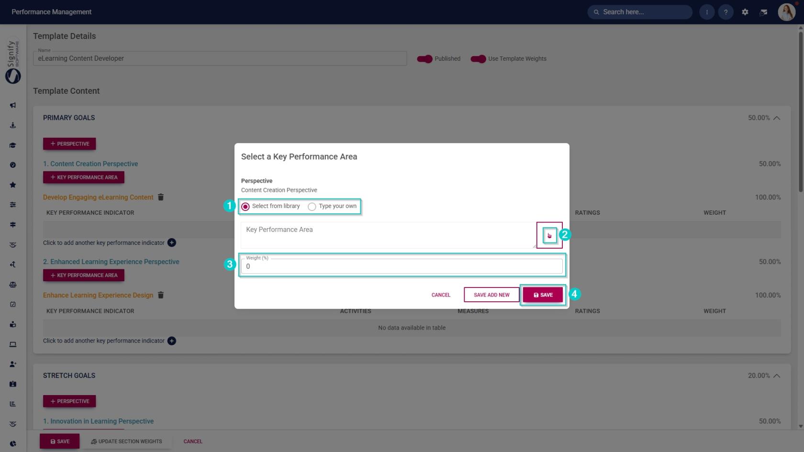Open the ID badge sidebar icon
Viewport: 804px width, 452px height.
click(x=13, y=384)
